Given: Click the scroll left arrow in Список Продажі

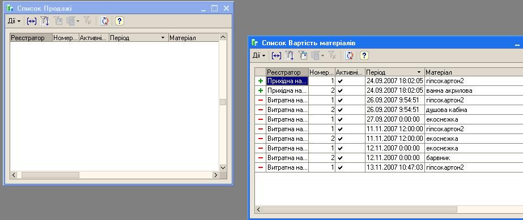Looking at the screenshot, I should pos(14,175).
